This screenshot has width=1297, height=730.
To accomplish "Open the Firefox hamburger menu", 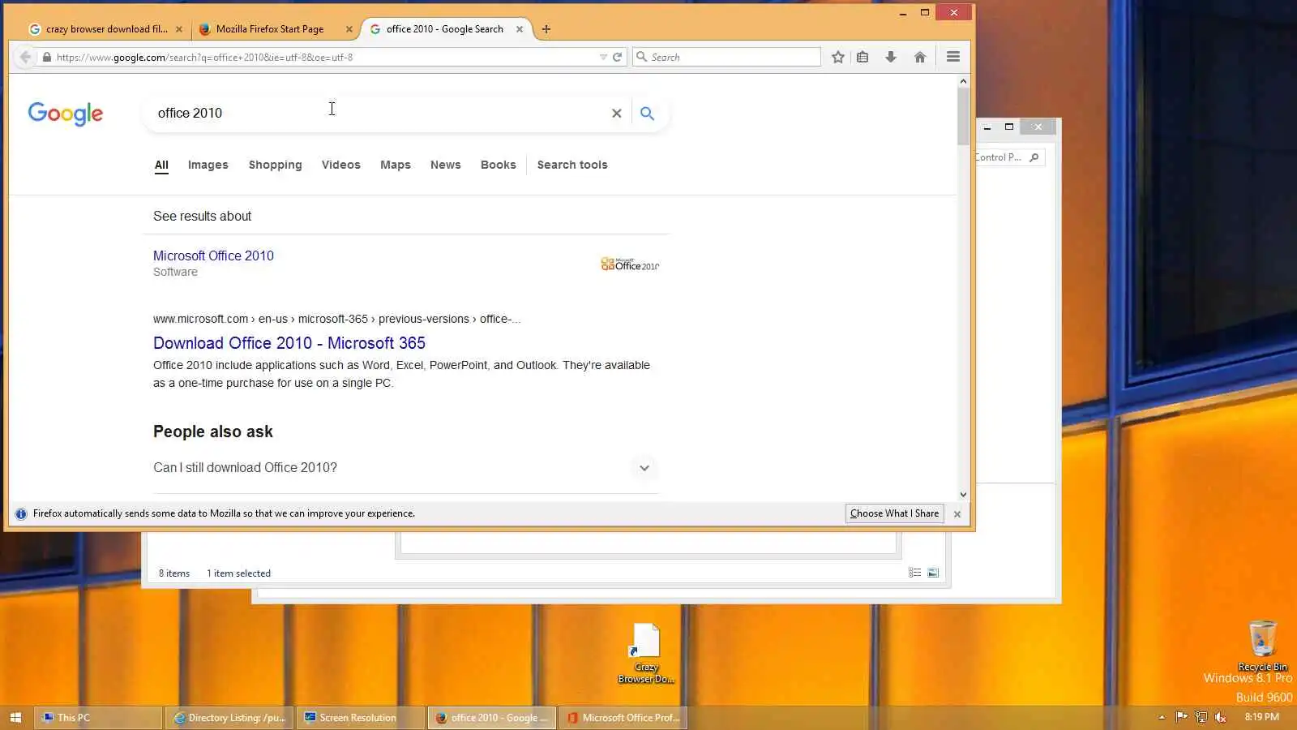I will (x=953, y=57).
